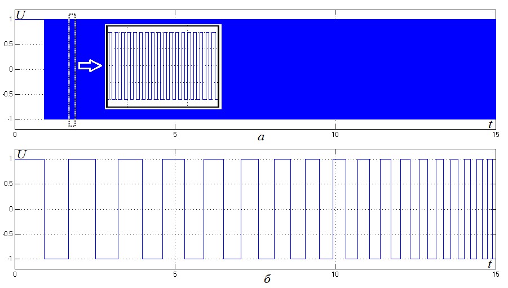Click the zoomed inset waveform box
The width and height of the screenshot is (508, 288).
163,67
